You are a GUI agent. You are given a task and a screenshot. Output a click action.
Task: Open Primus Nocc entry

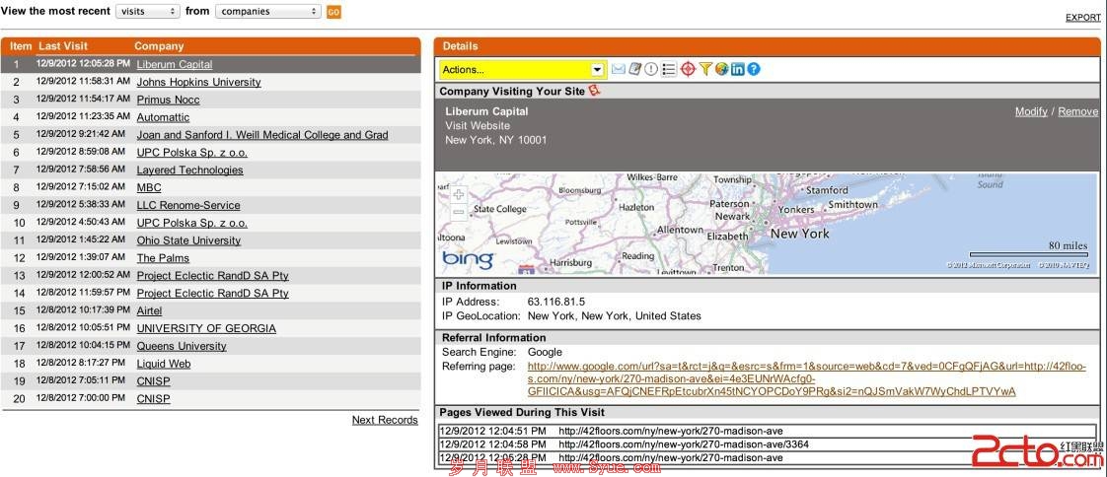pos(168,100)
